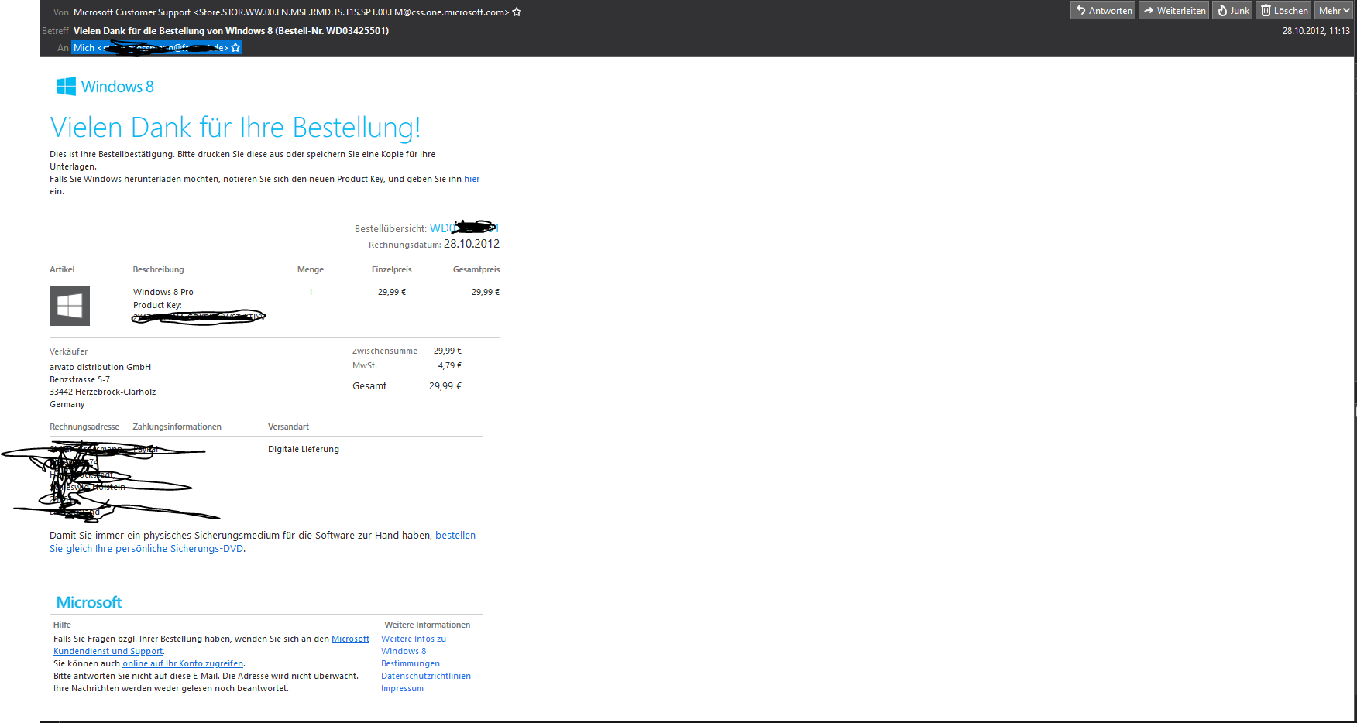Viewport: 1357px width, 723px height.
Task: Star the sender Microsoft Customer Support
Action: 517,12
